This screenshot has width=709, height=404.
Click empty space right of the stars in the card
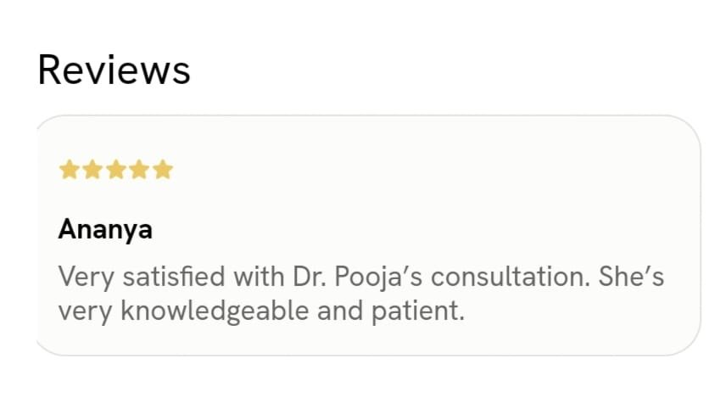(424, 171)
